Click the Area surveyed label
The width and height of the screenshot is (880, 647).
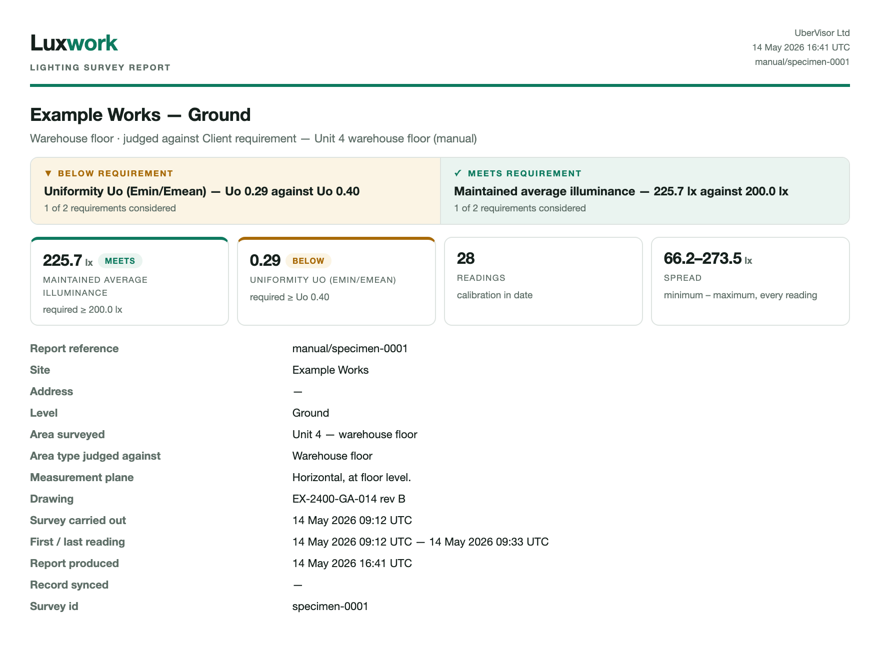pyautogui.click(x=67, y=435)
